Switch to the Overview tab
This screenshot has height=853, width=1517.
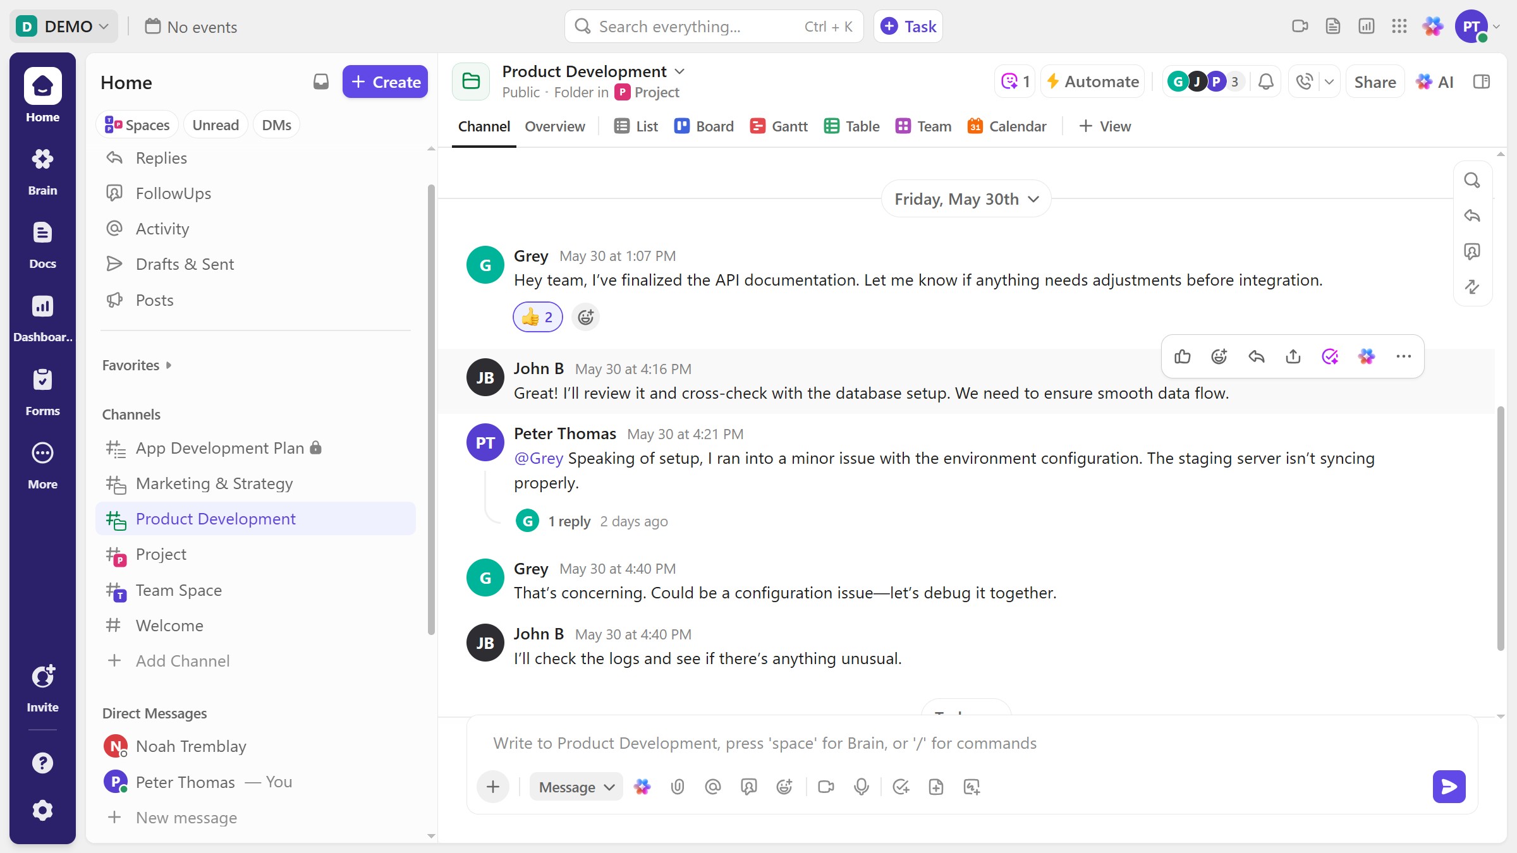(555, 126)
